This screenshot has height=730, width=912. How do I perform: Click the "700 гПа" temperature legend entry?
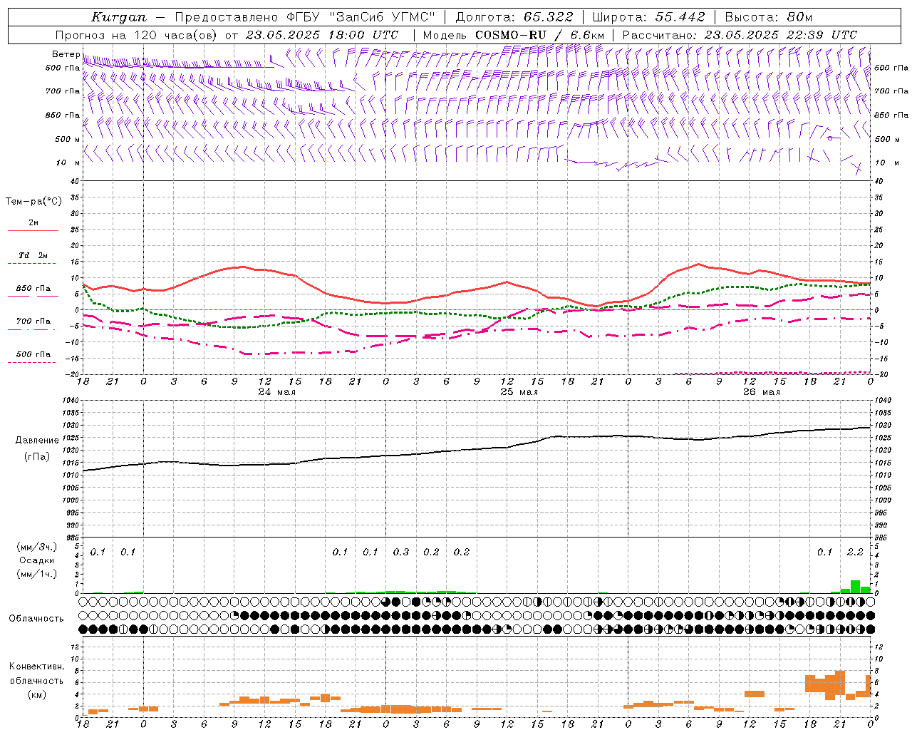click(x=33, y=322)
